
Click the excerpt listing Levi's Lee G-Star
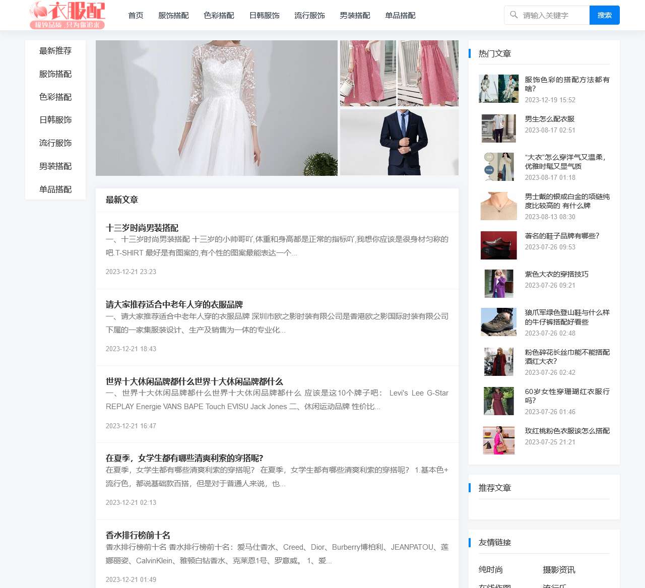277,400
